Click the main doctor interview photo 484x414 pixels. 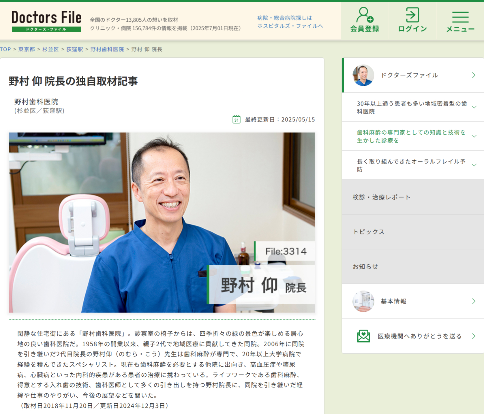coord(162,222)
